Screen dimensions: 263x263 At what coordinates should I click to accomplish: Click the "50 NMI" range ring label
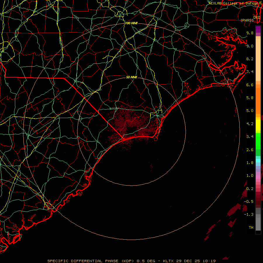coord(131,77)
